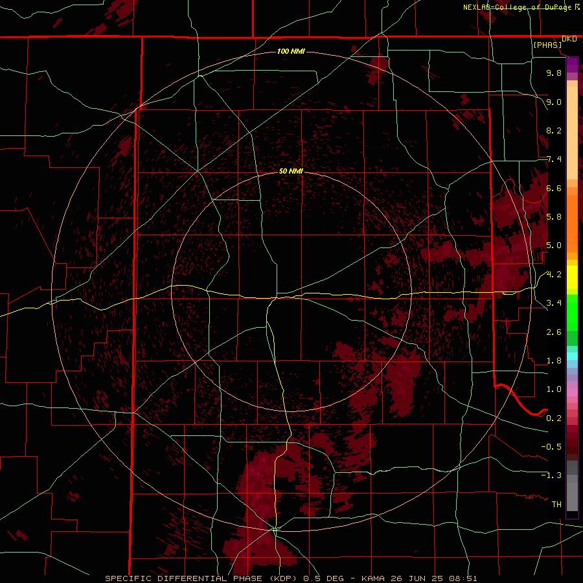Pick the pink segment of color bar
The height and width of the screenshot is (583, 583).
point(572,393)
